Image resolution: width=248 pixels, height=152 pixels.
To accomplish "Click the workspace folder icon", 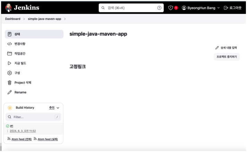I will coord(9,53).
